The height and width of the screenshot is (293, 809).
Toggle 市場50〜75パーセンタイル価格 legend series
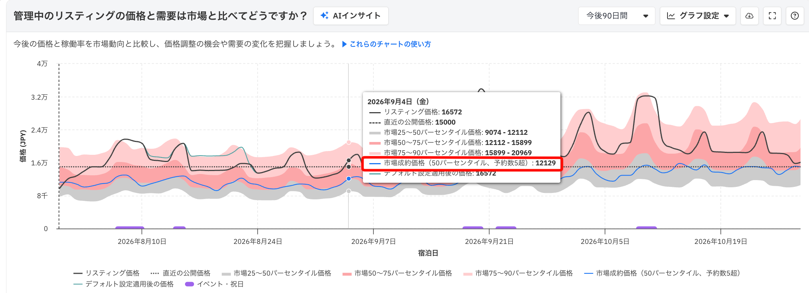[x=397, y=273]
